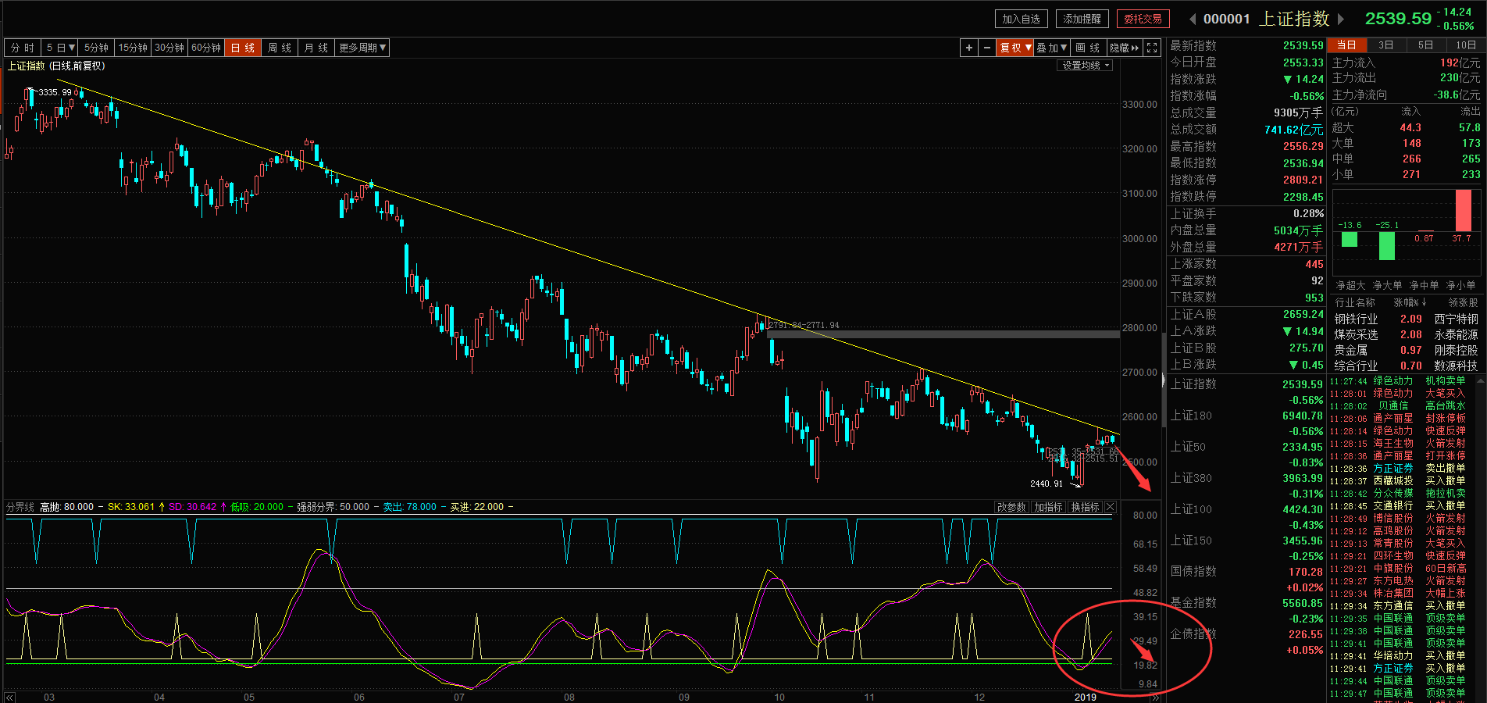The width and height of the screenshot is (1487, 703).
Task: Click 加入自选 button
Action: pyautogui.click(x=1021, y=19)
